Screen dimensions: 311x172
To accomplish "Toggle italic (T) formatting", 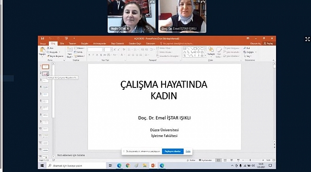I will click(93, 55).
